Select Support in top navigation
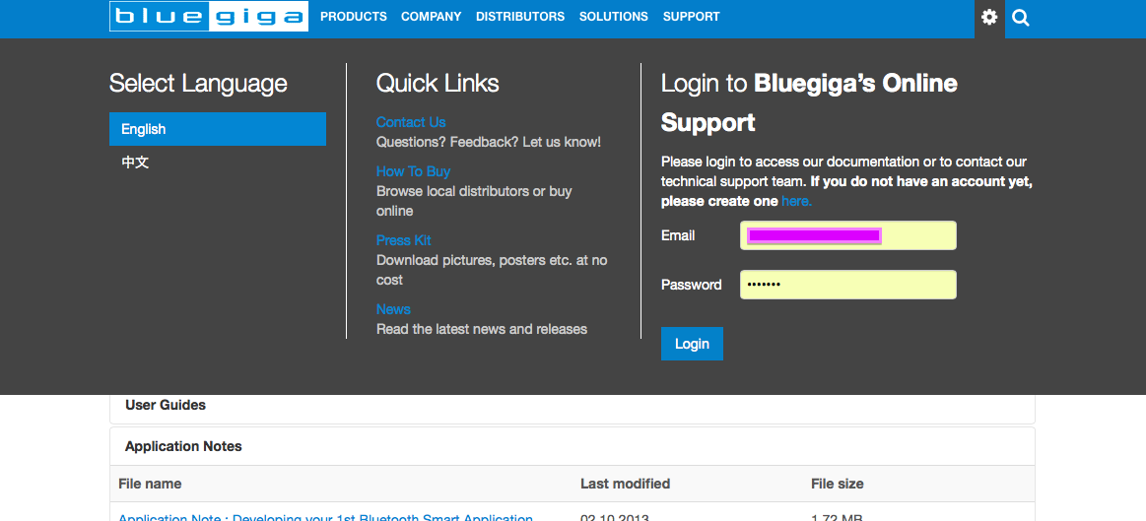Viewport: 1146px width, 521px height. (x=692, y=17)
